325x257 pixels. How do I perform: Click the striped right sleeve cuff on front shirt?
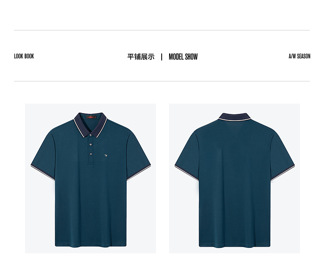(x=139, y=172)
